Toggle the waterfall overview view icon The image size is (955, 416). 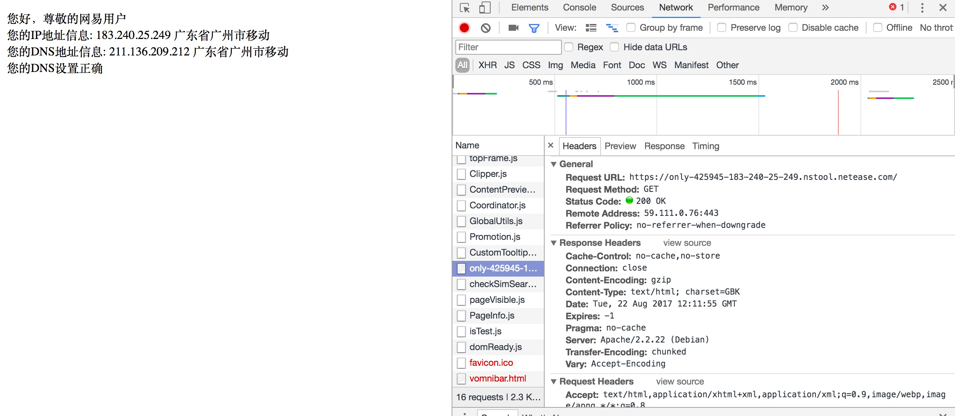click(x=612, y=28)
